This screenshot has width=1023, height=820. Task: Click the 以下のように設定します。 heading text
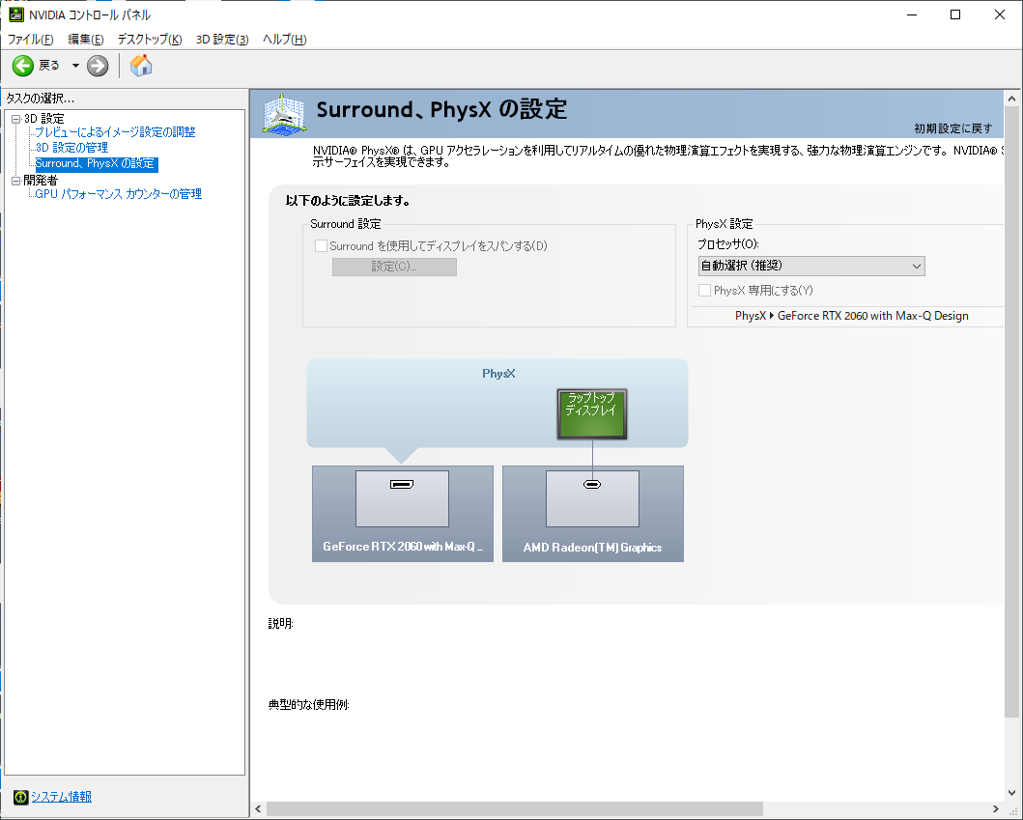coord(348,201)
